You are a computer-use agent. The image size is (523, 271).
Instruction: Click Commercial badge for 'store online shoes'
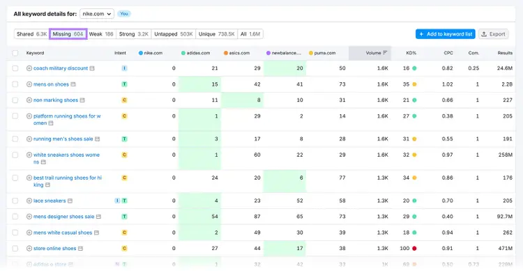(x=124, y=248)
